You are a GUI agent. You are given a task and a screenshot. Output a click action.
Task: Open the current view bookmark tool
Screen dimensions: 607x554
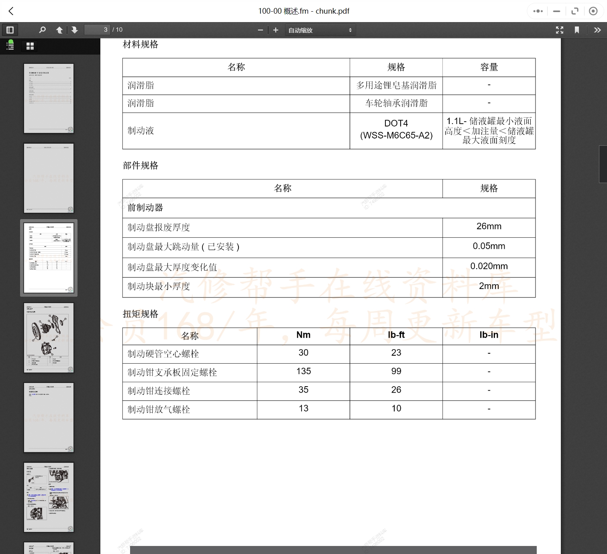577,30
